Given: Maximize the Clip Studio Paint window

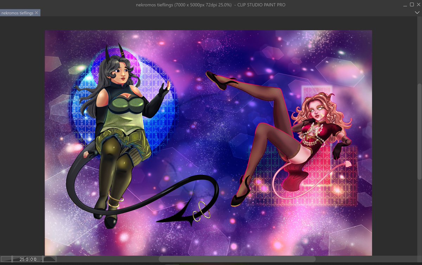Looking at the screenshot, I should pos(411,5).
